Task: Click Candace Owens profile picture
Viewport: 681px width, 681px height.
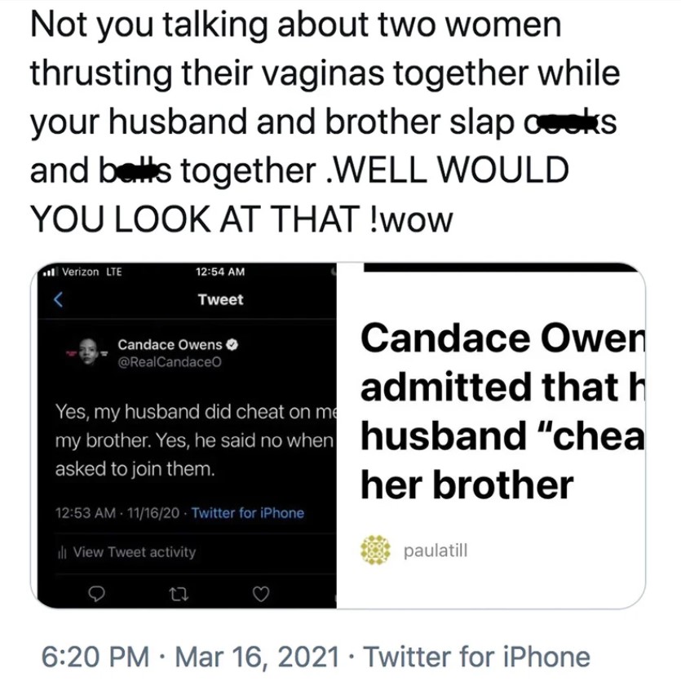Action: [x=89, y=352]
